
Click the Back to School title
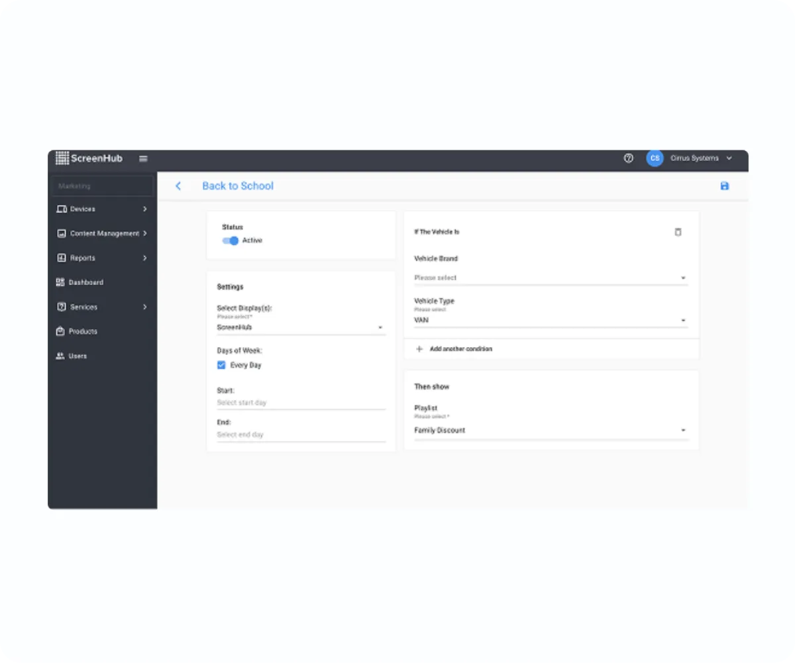pyautogui.click(x=238, y=186)
